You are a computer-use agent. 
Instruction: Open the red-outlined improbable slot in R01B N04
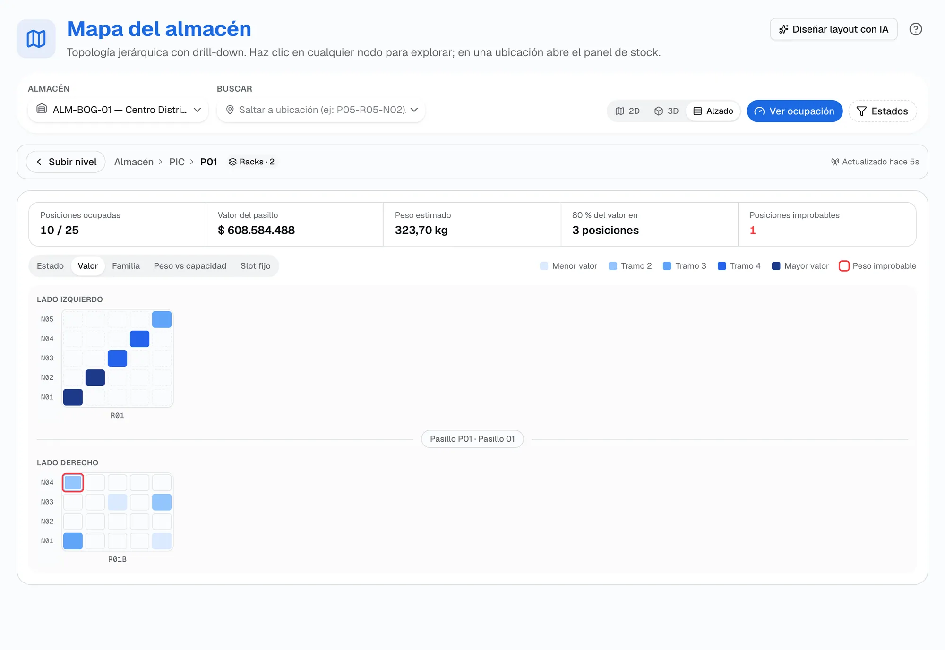pos(73,482)
